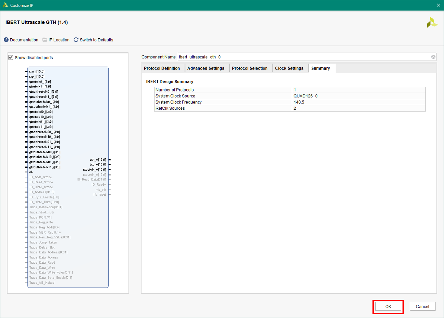The height and width of the screenshot is (318, 444).
Task: Click the gtrefclk00_i[3:0] port
Action: 41,112
